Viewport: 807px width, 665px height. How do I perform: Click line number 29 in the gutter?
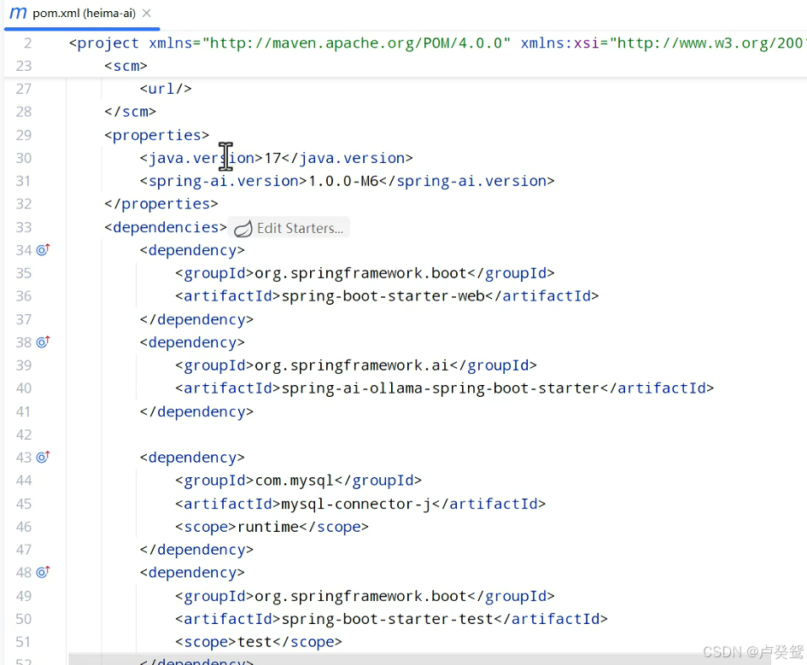click(24, 135)
